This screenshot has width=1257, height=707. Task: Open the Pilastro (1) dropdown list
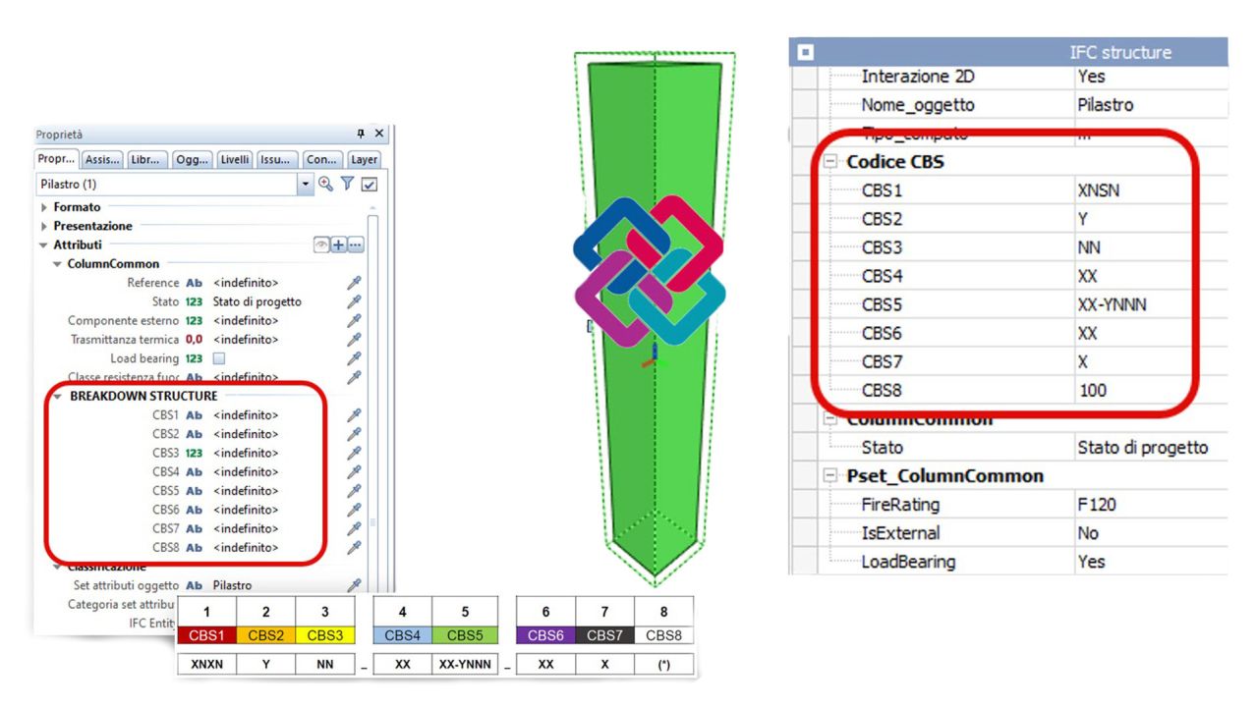pyautogui.click(x=306, y=185)
